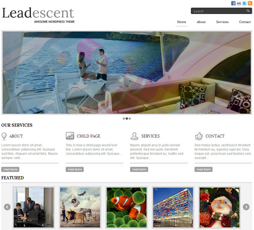Open the RSS feed icon
The height and width of the screenshot is (230, 254).
pyautogui.click(x=250, y=3)
